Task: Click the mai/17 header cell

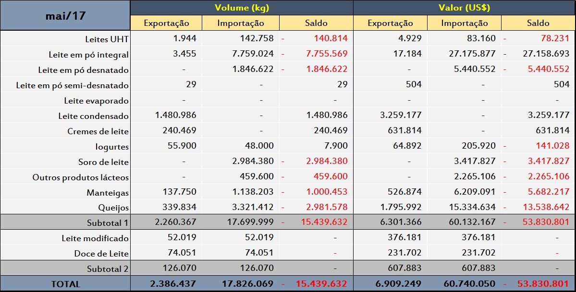Action: pyautogui.click(x=65, y=15)
